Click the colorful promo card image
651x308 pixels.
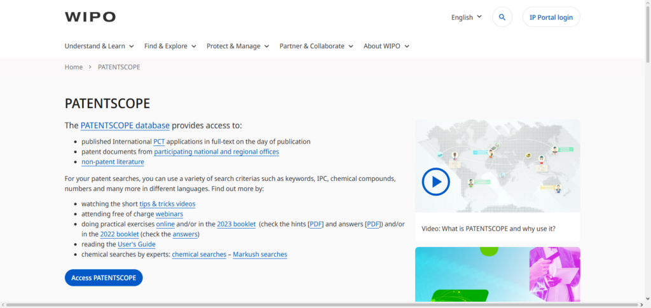(x=497, y=274)
